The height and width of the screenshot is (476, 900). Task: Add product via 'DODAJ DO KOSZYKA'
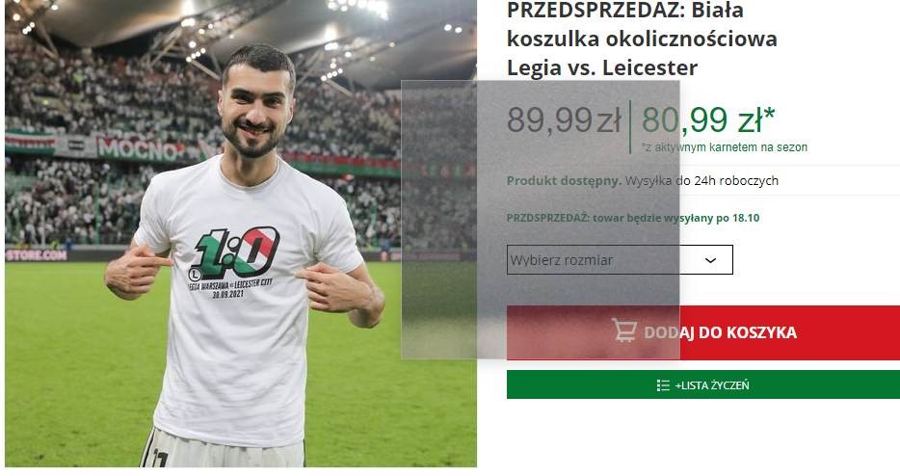(703, 332)
